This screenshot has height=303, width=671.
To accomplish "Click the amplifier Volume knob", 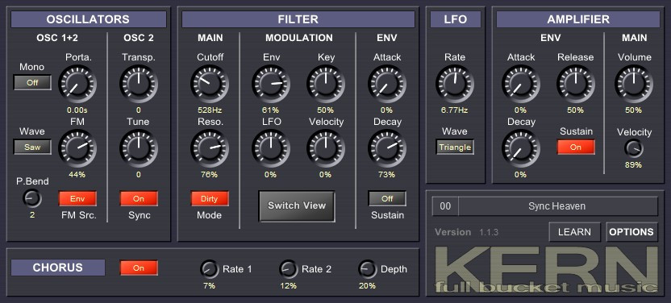I will [x=634, y=84].
